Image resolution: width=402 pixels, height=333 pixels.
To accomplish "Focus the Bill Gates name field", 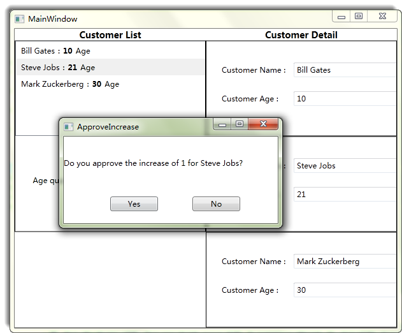I will point(345,70).
